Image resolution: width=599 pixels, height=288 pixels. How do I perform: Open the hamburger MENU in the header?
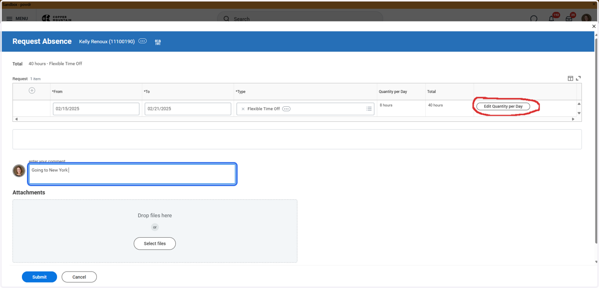tap(17, 18)
